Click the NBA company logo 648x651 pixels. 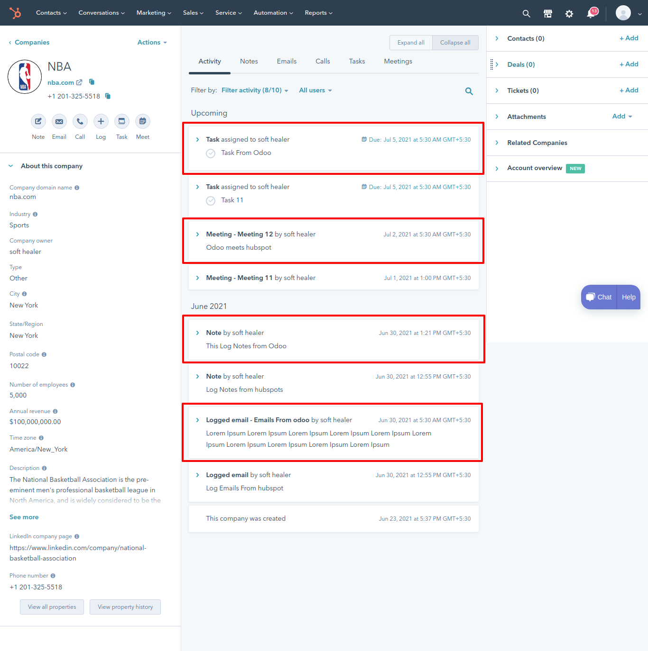click(25, 77)
